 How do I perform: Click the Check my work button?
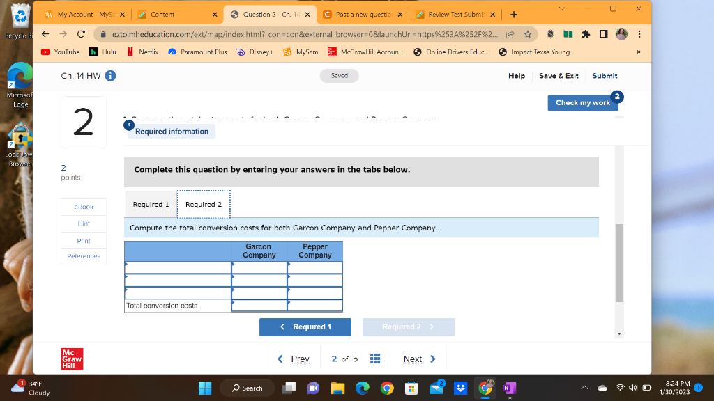[x=583, y=102]
